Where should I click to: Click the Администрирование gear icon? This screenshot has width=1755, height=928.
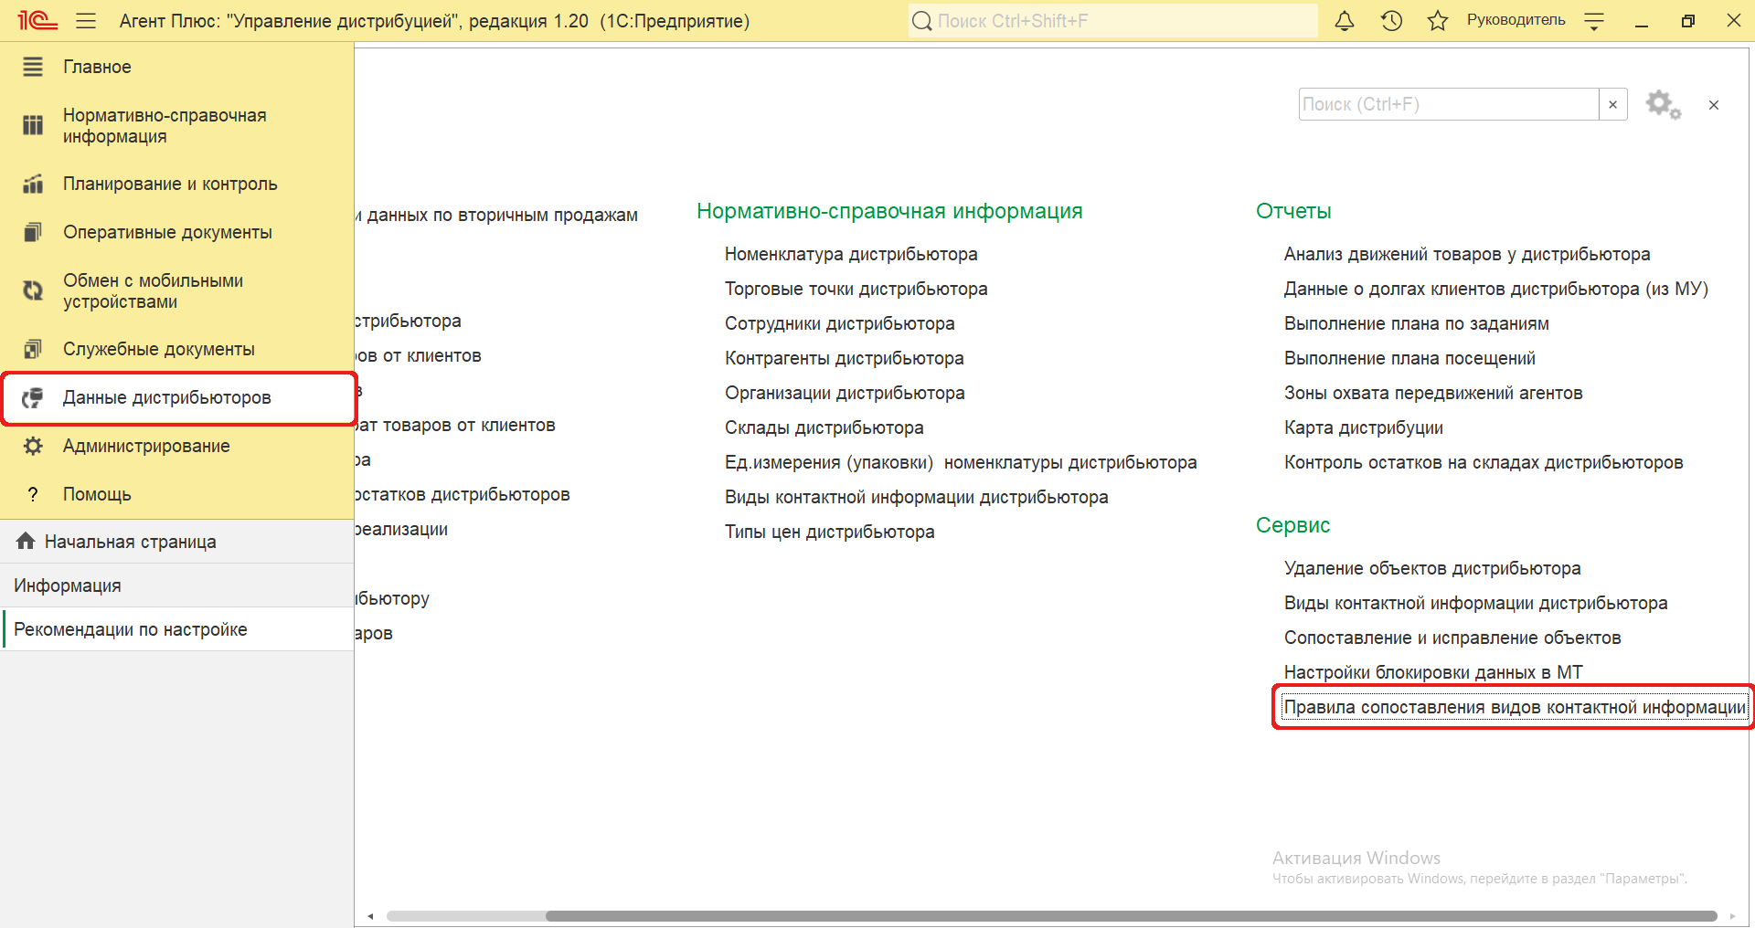tap(33, 446)
